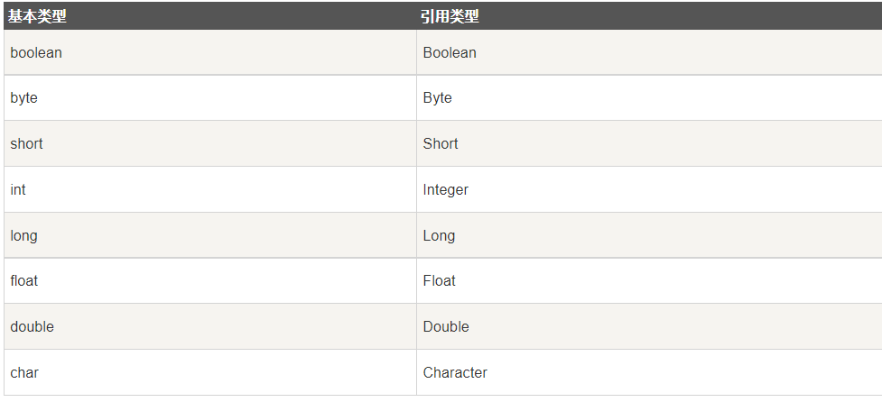The height and width of the screenshot is (402, 882).
Task: Click the Character cell
Action: [x=649, y=372]
